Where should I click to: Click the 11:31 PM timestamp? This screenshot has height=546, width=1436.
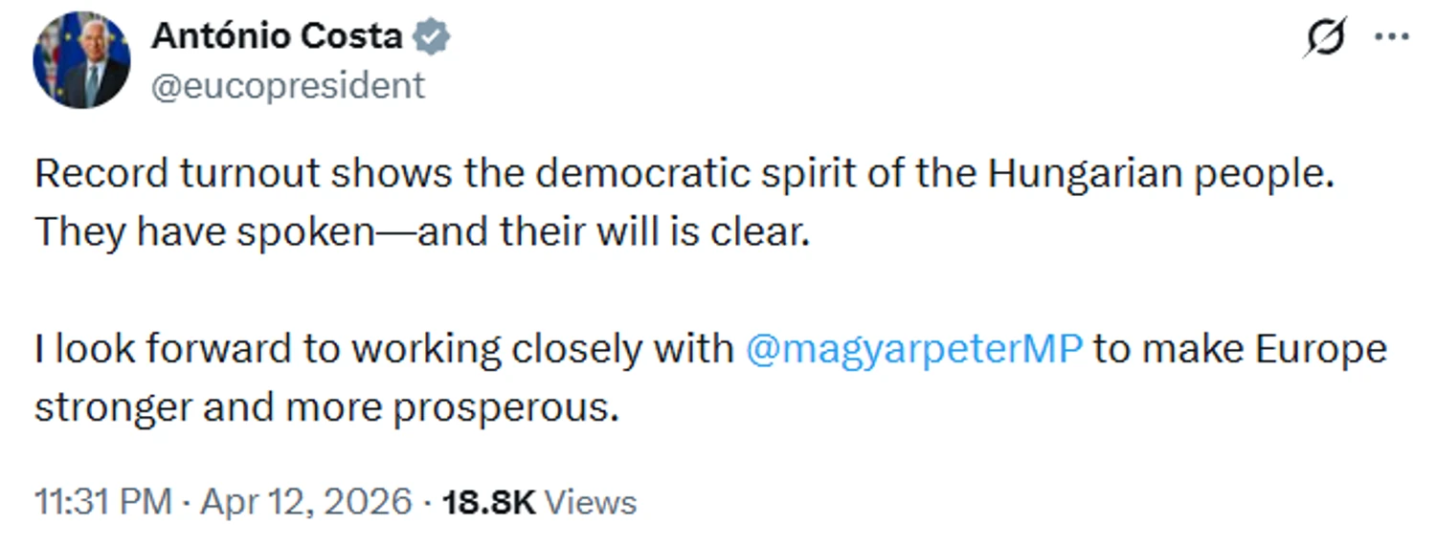pos(102,502)
